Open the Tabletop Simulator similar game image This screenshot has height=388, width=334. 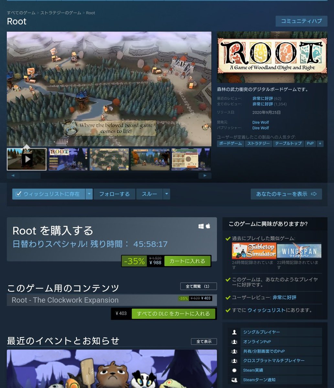(254, 251)
